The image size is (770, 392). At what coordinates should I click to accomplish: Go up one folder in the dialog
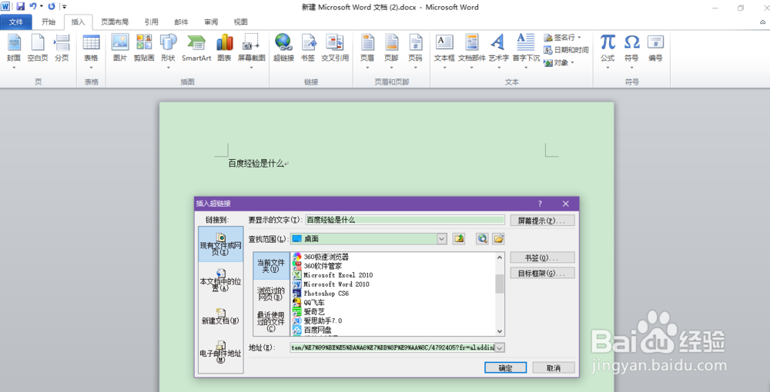pos(459,238)
